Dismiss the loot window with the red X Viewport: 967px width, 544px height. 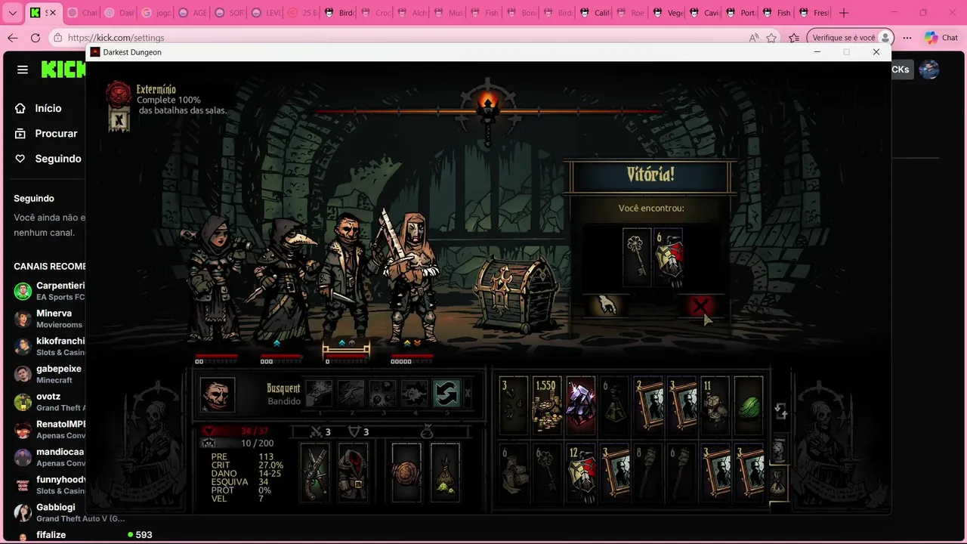pos(701,305)
